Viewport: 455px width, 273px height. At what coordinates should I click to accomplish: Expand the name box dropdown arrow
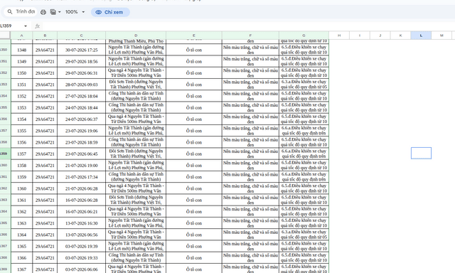[x=26, y=26]
